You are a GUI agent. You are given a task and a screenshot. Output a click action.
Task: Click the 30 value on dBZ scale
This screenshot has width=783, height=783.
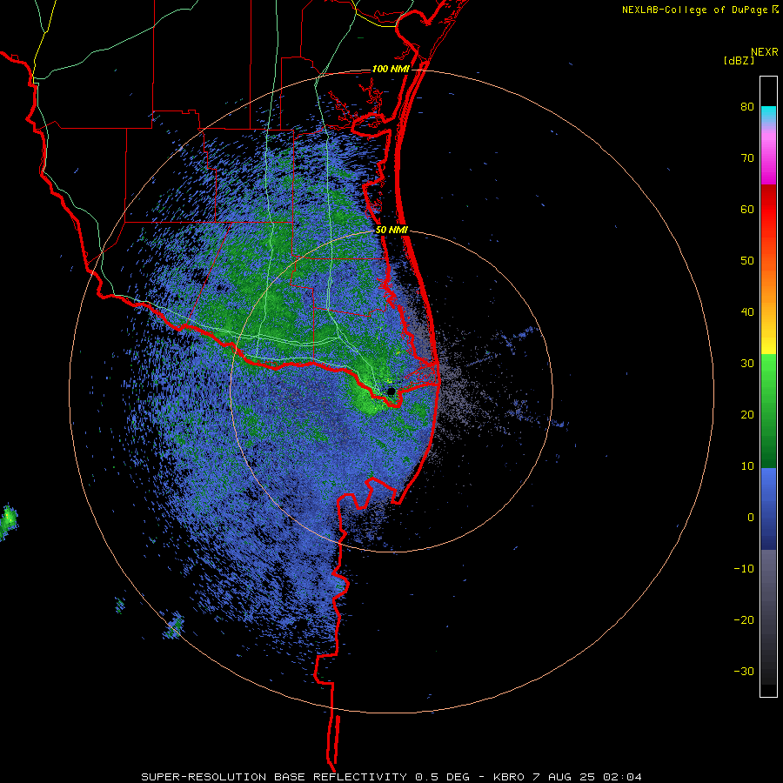pyautogui.click(x=747, y=364)
